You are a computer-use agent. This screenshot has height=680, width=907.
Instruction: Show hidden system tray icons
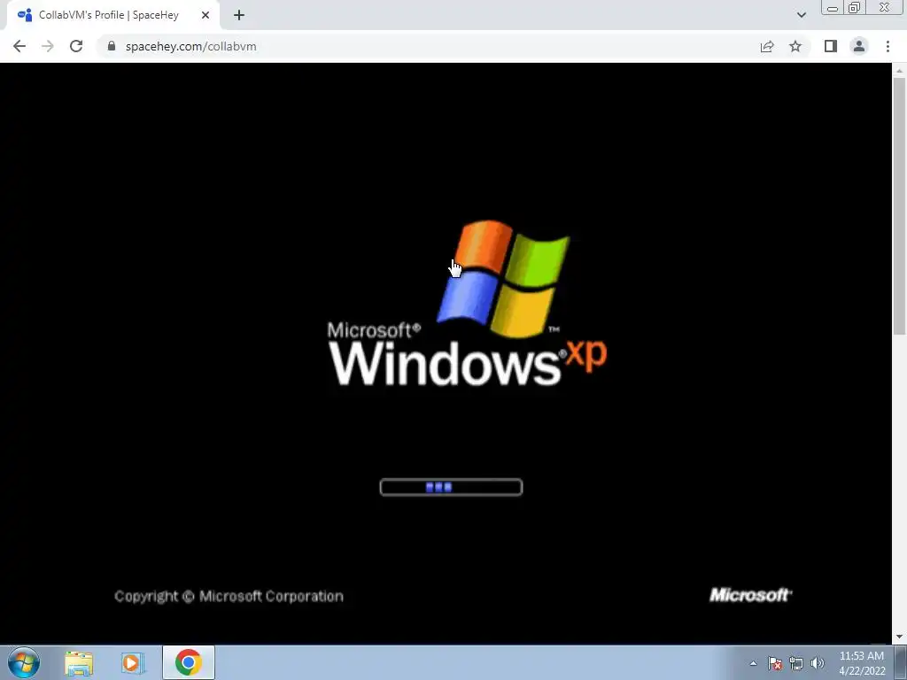coord(753,663)
